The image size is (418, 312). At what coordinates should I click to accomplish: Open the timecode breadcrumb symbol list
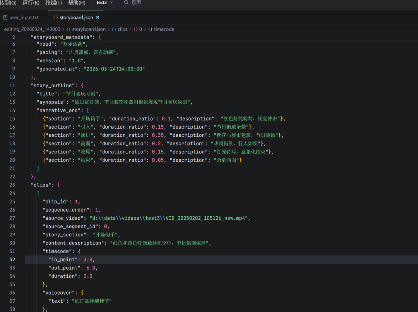[164, 29]
